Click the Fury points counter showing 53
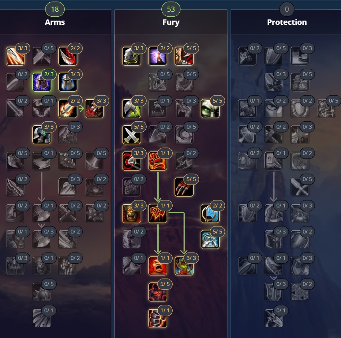341x338 pixels. [171, 9]
